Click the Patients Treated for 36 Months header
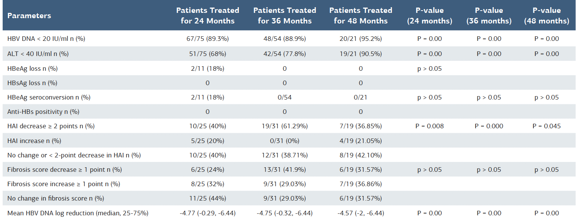577x224 pixels. point(285,16)
